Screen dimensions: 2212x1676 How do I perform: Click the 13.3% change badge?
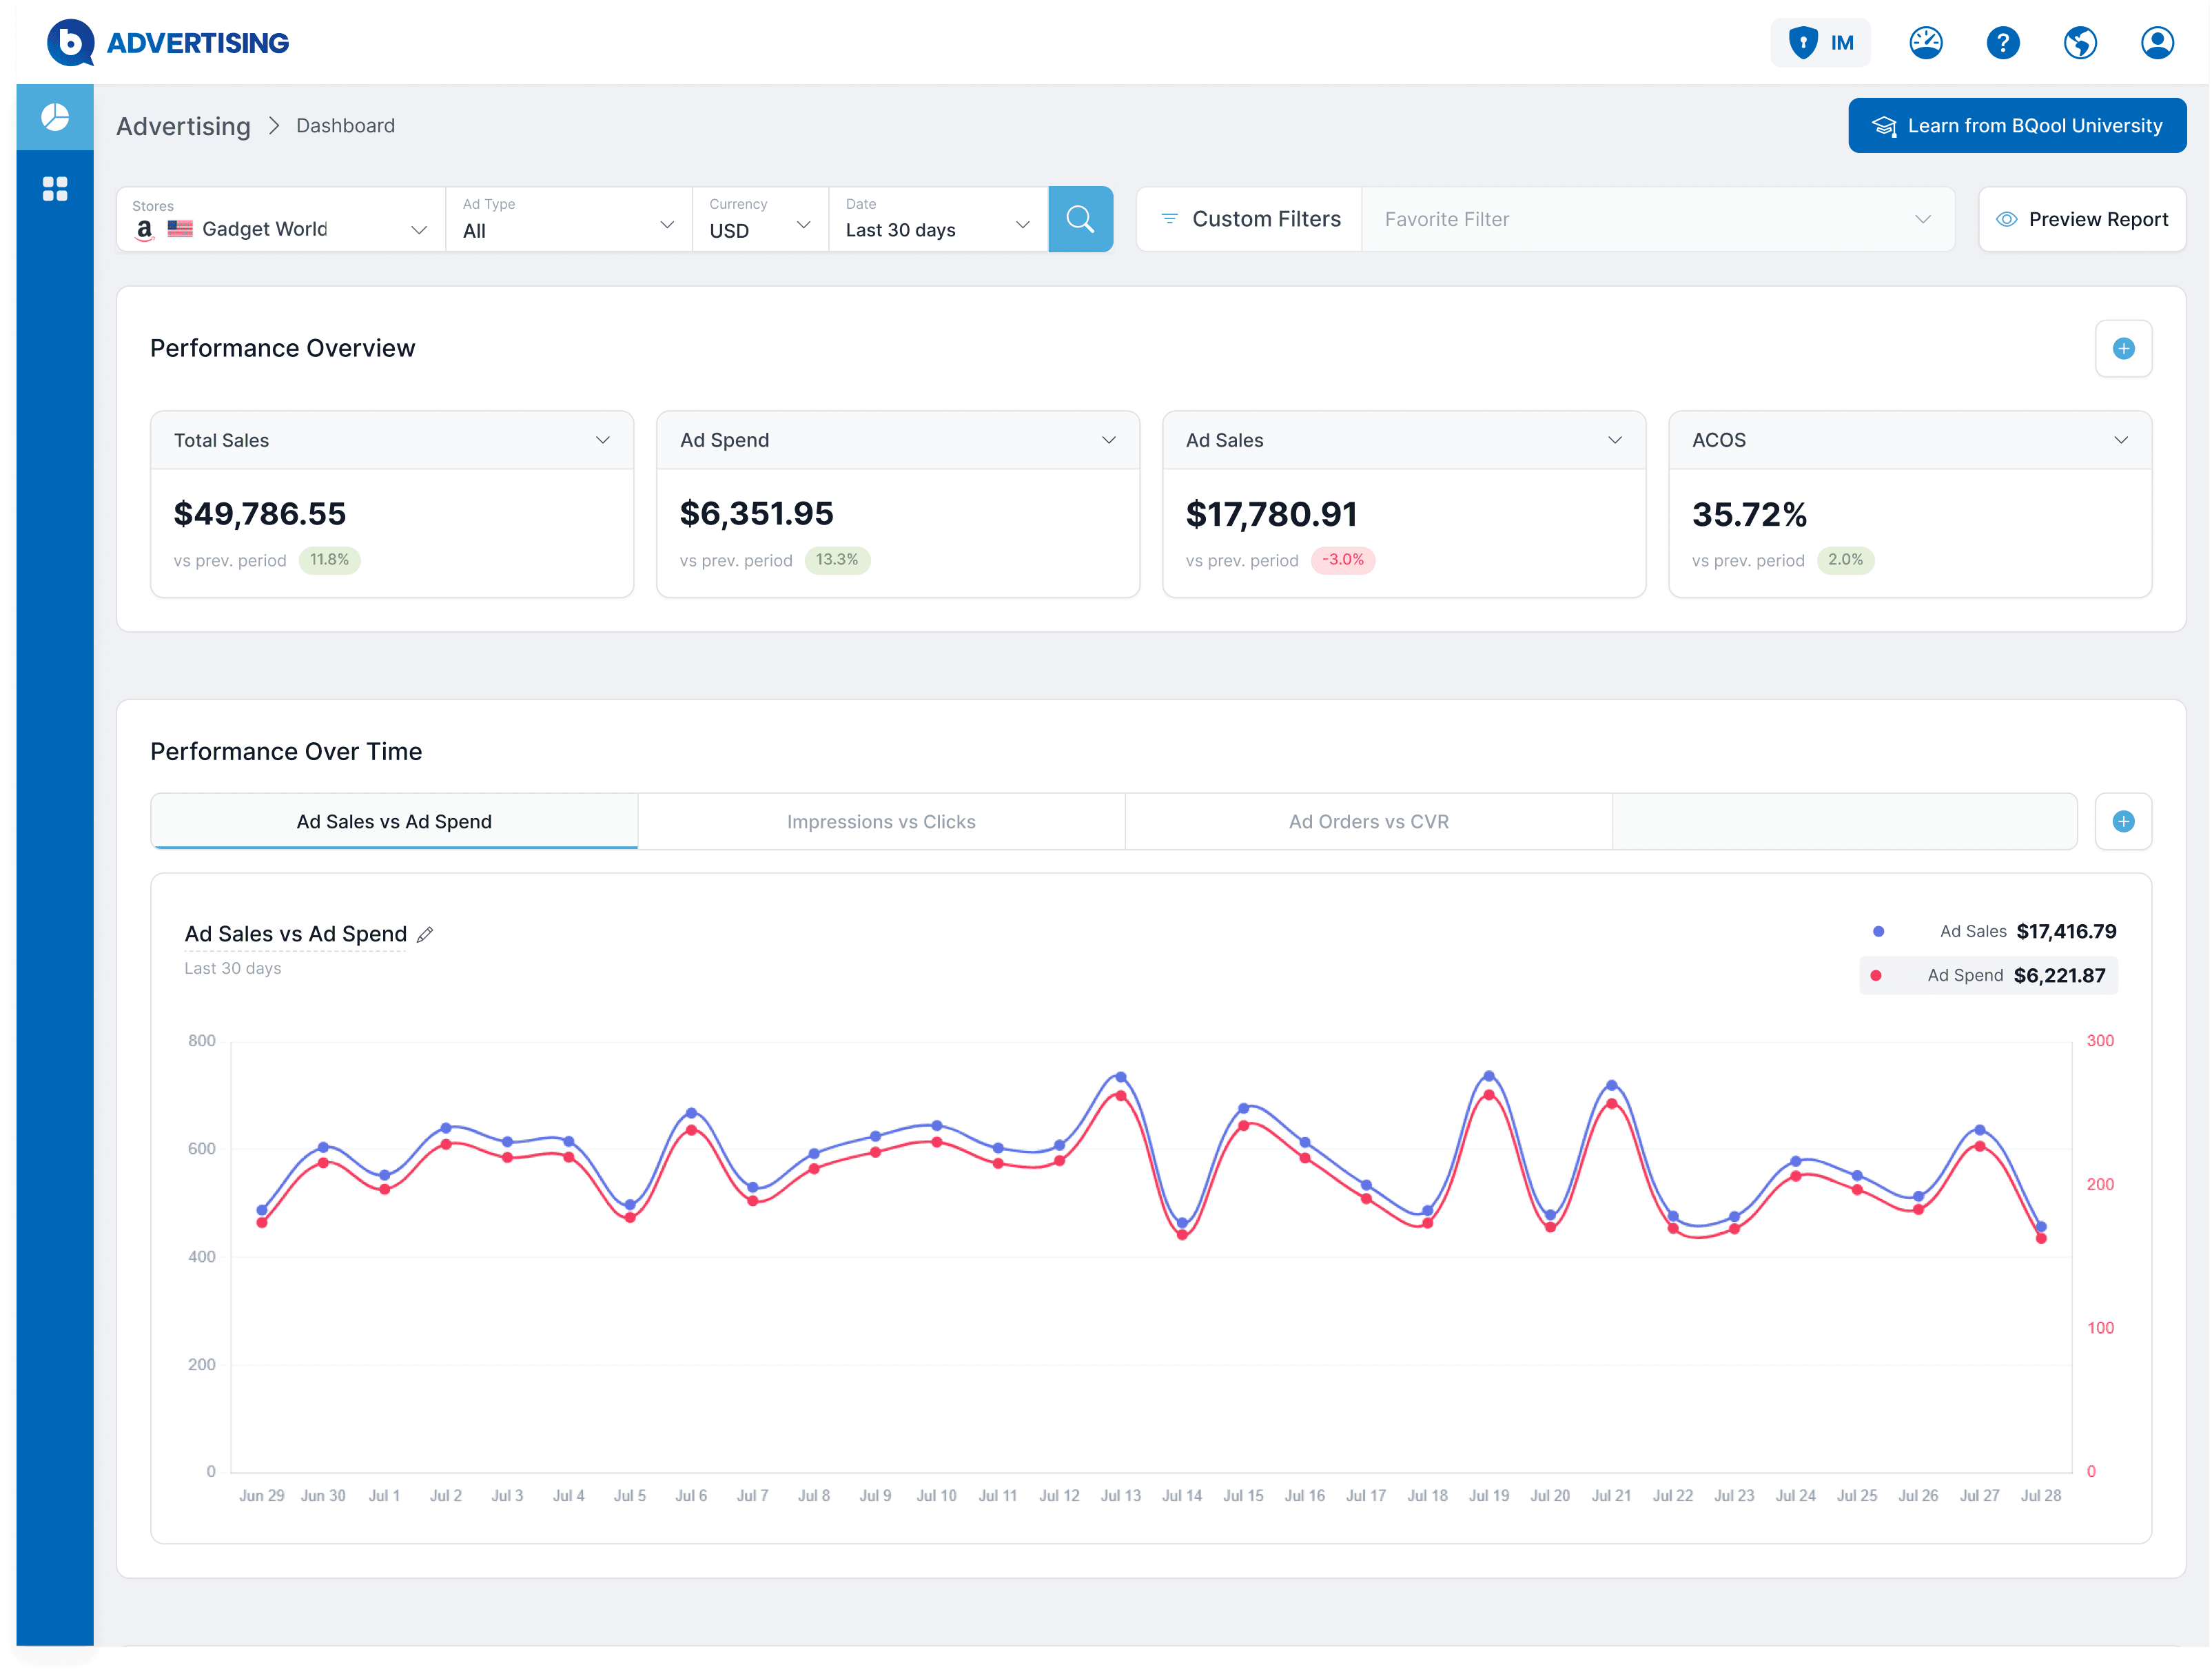pos(837,560)
